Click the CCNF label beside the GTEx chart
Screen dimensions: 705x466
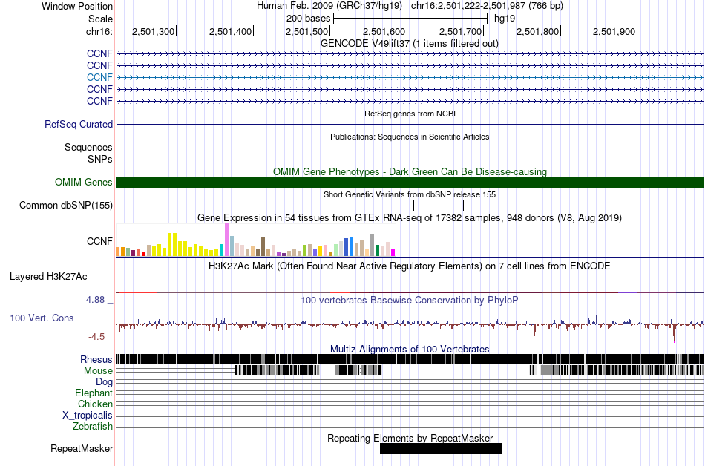click(99, 241)
